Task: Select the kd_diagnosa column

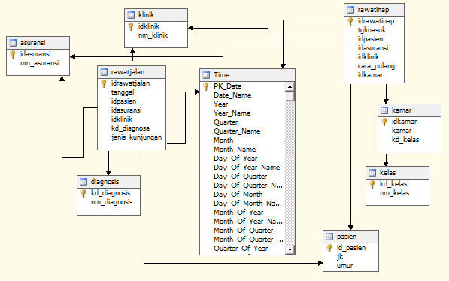Action: click(130, 128)
